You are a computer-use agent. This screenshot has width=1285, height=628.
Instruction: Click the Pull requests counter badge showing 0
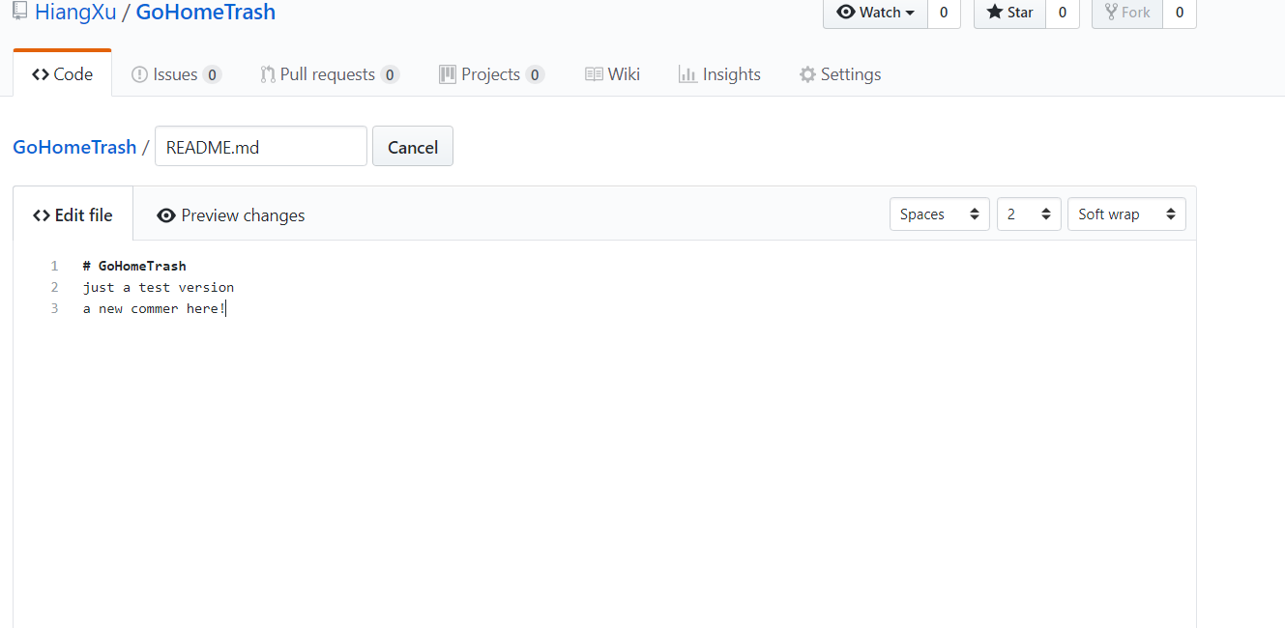(390, 75)
